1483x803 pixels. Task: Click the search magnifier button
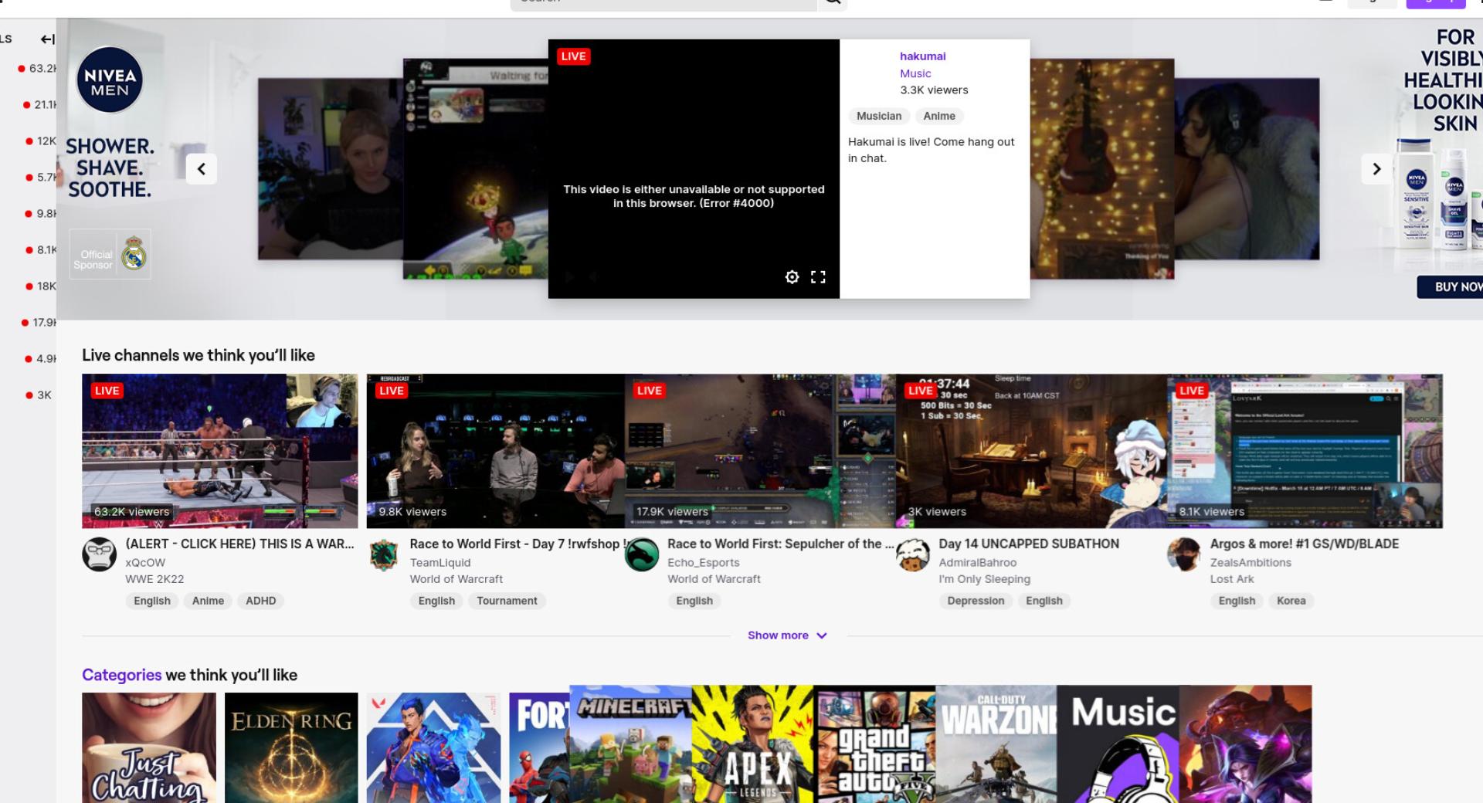(832, 2)
